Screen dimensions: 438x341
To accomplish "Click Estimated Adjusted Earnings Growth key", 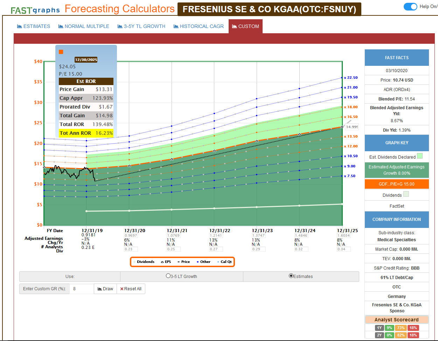I will (397, 170).
